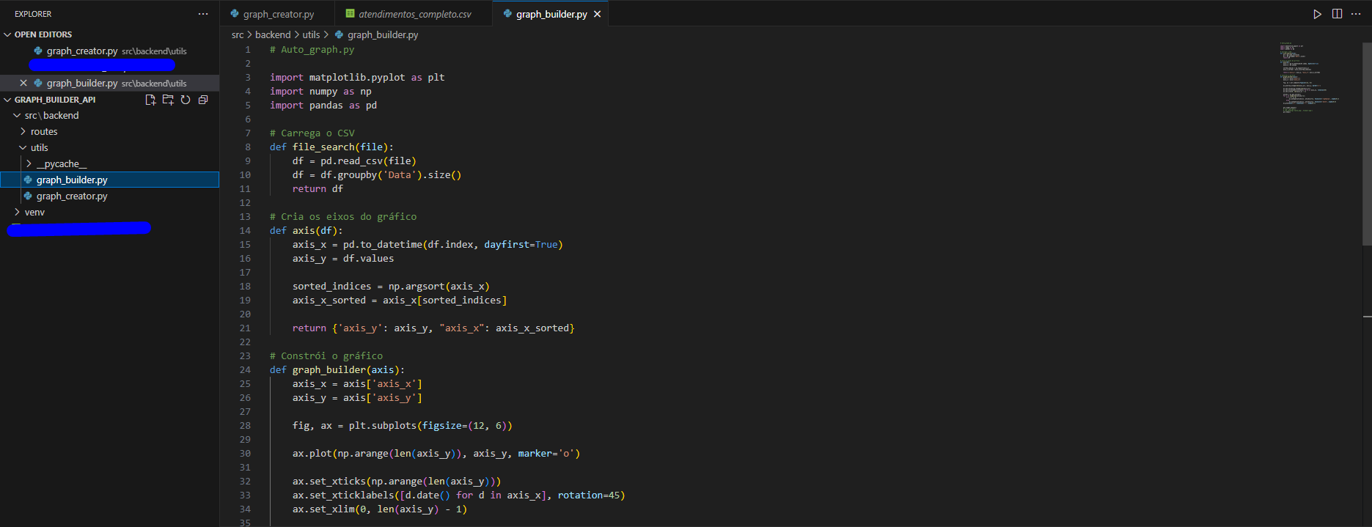Switch to graph_creator.py tab
The image size is (1372, 527).
(277, 14)
